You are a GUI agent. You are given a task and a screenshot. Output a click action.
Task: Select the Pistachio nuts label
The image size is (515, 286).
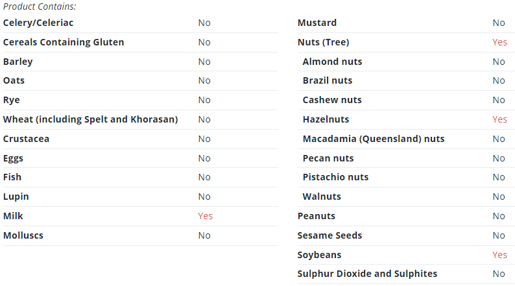pos(335,177)
